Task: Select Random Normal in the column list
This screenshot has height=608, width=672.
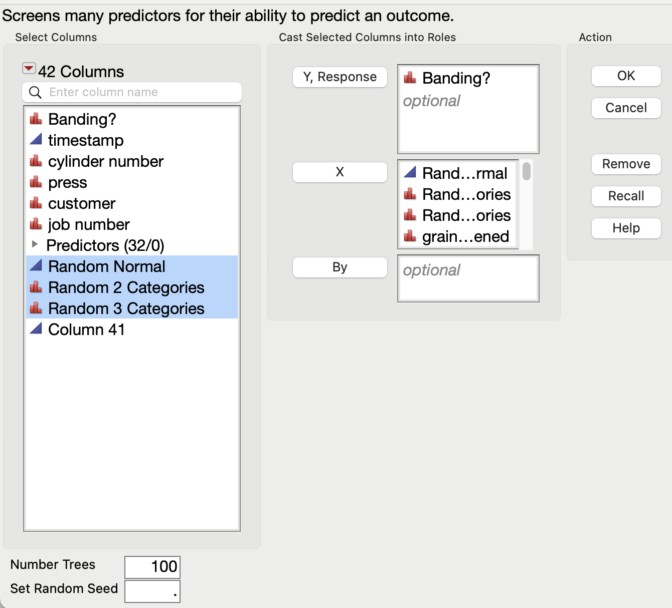Action: [106, 266]
